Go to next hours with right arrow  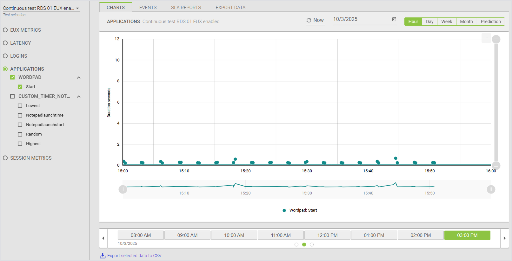504,238
